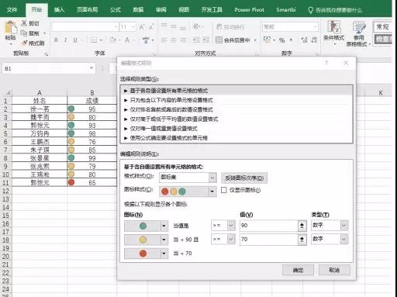Switch to the Power Pivot tab
Viewport: 397px width, 297px height.
[x=249, y=10]
